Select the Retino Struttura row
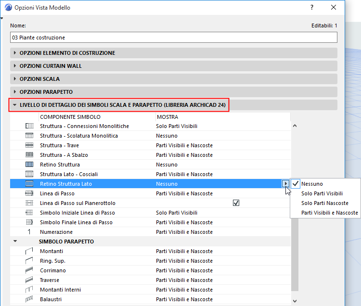 pyautogui.click(x=150, y=165)
